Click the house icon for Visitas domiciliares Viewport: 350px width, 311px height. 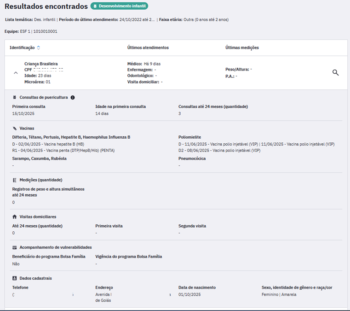pos(15,217)
